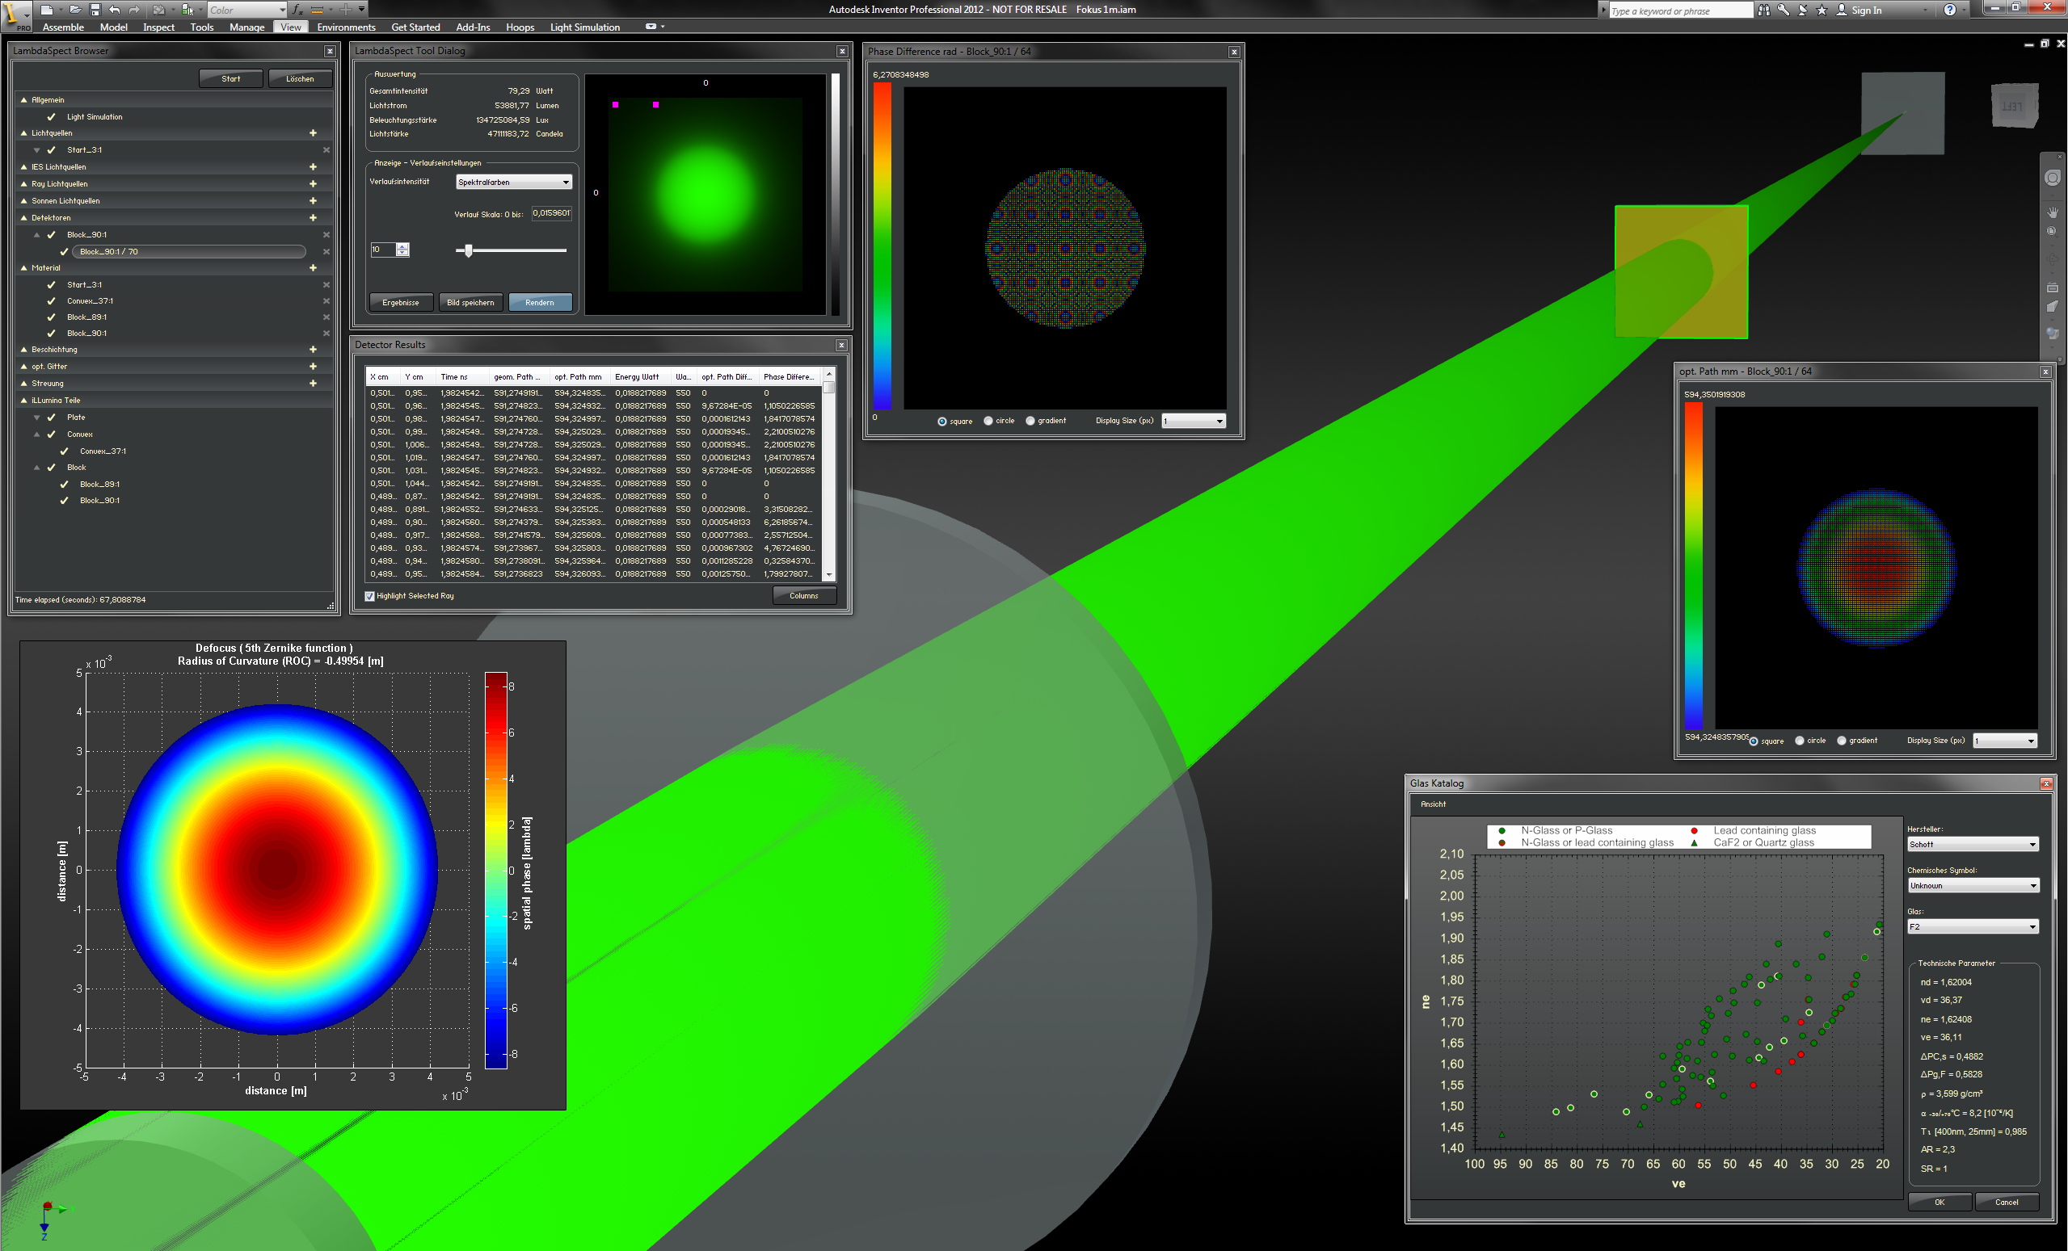Open the Hersteller Schott dropdown
Screen dimensions: 2068x1251
click(x=1972, y=844)
